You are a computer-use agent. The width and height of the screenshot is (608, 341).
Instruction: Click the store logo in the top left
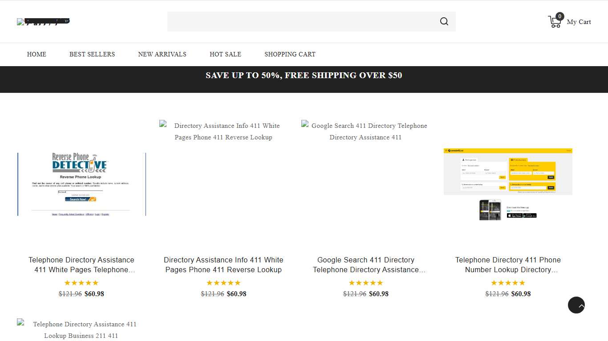[x=43, y=21]
